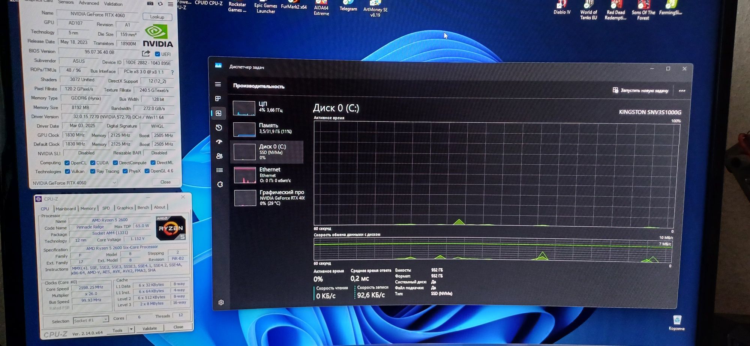
Task: Switch to the Bench tab in CPU-Z
Action: [143, 208]
